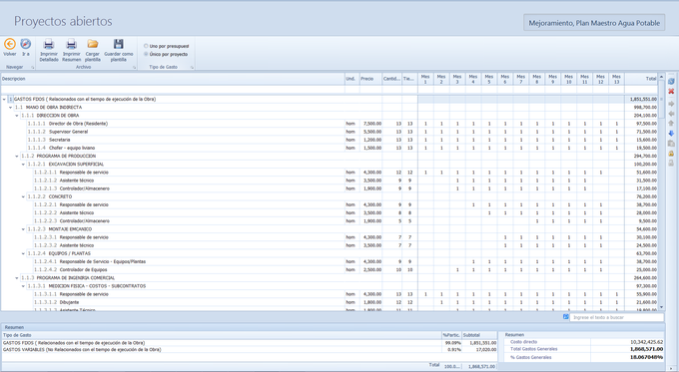Collapse 1.1.3 PROGRAMA DE INGENIRIA COMERCIAL node
The image size is (679, 372).
(17, 278)
